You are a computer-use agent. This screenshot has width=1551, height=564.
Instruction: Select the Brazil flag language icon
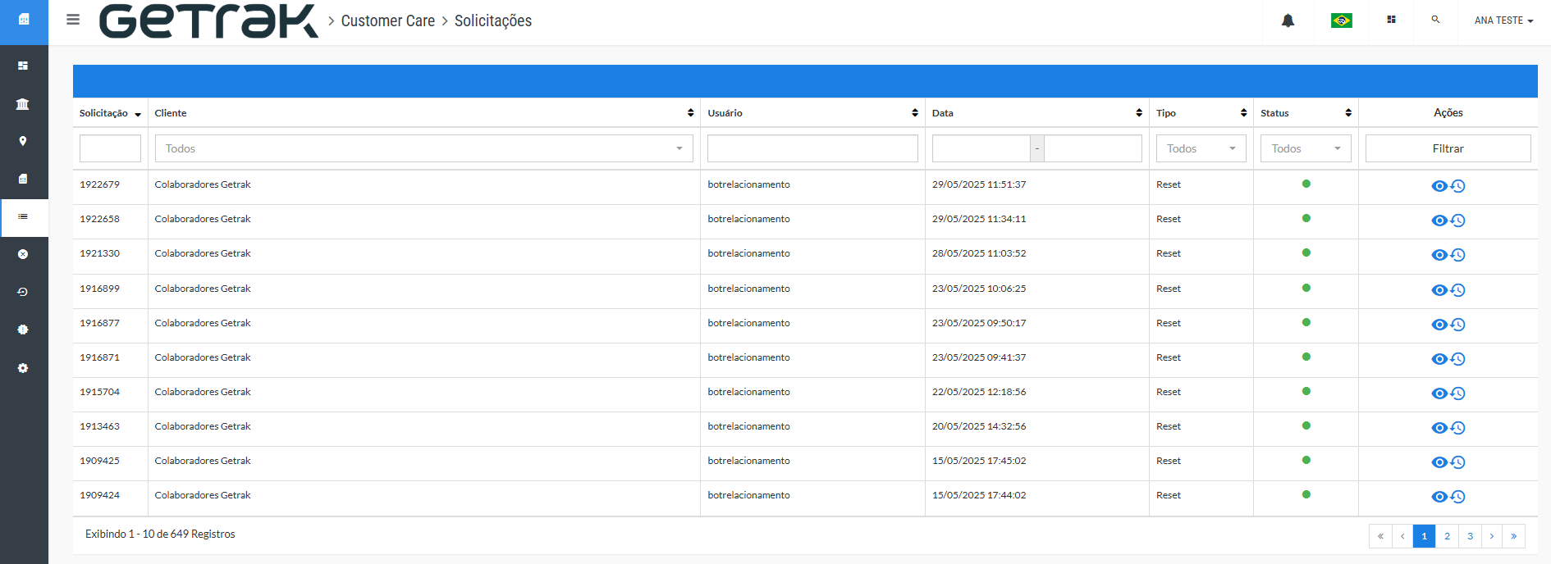1342,20
